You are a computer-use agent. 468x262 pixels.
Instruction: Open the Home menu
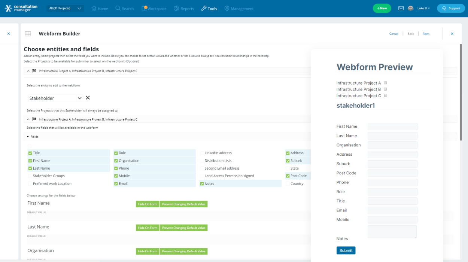point(100,8)
